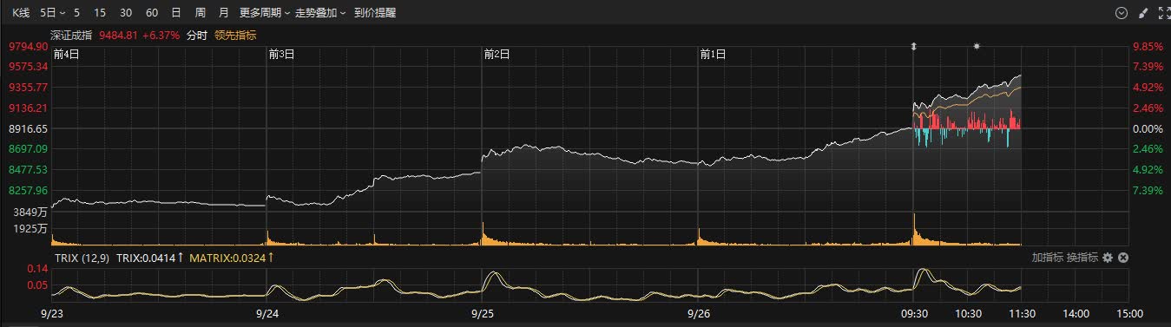1171x327 pixels.
Task: Click the 0.00% right axis label
Action: point(1148,128)
